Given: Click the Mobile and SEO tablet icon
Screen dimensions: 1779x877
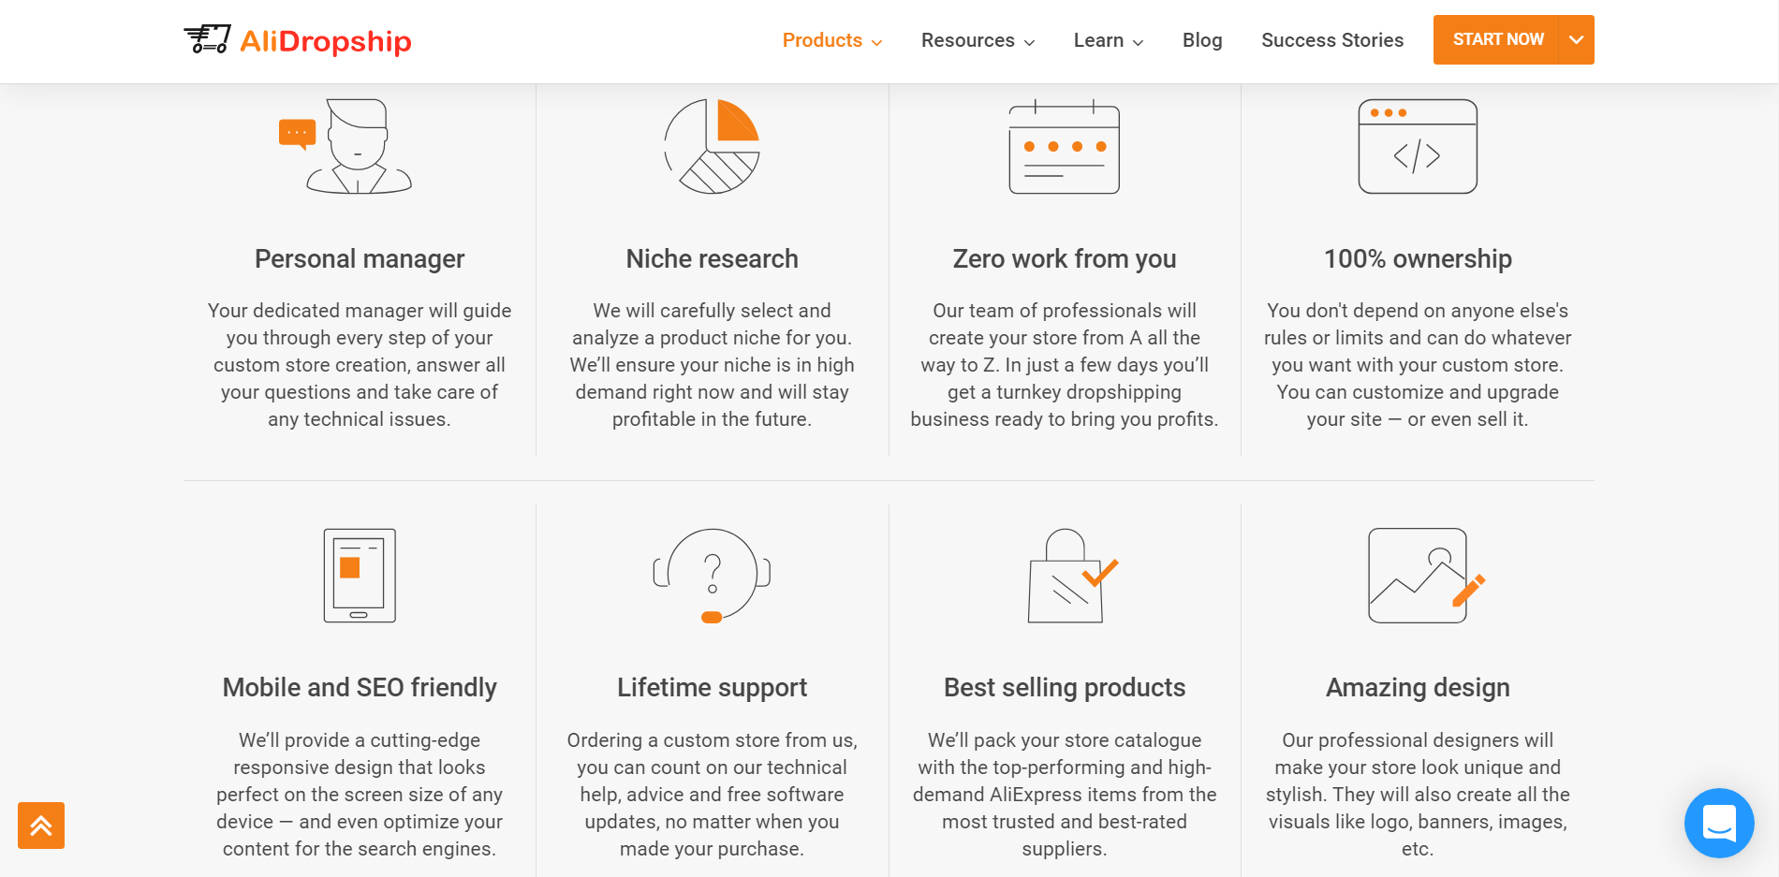Looking at the screenshot, I should 360,576.
